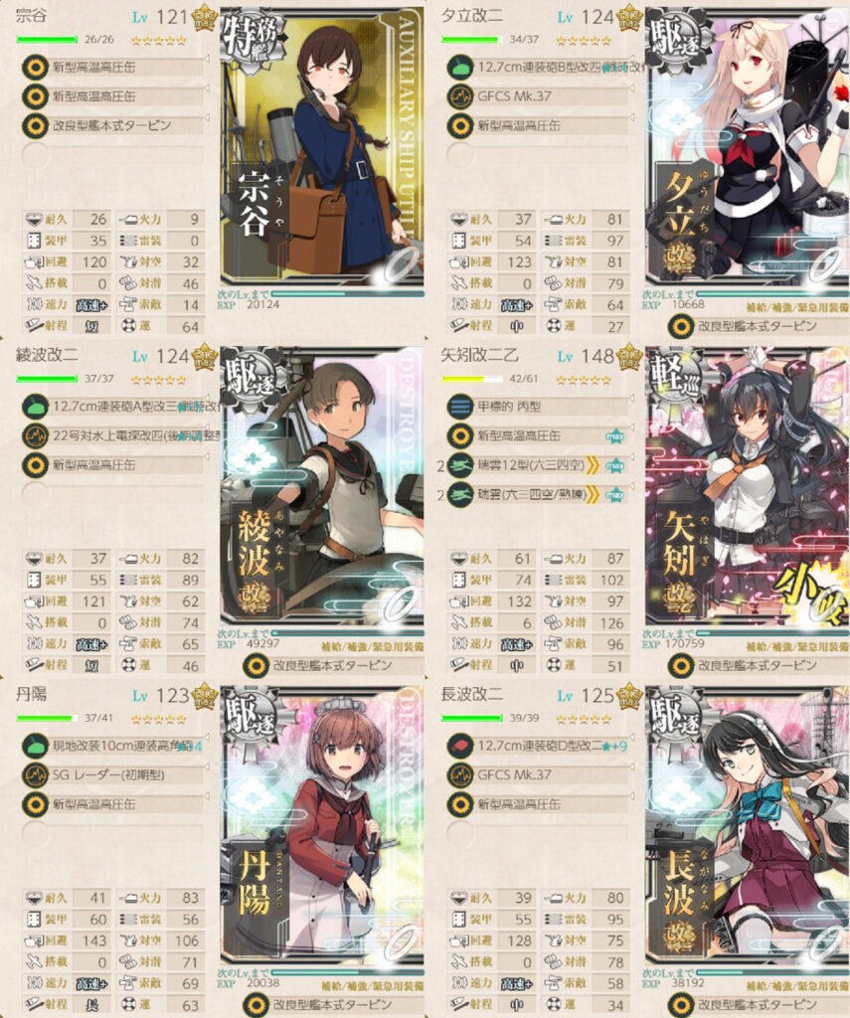Click 夕立改二's GFCS Mk.37 radar icon
Screen dimensions: 850x1018
[x=459, y=96]
